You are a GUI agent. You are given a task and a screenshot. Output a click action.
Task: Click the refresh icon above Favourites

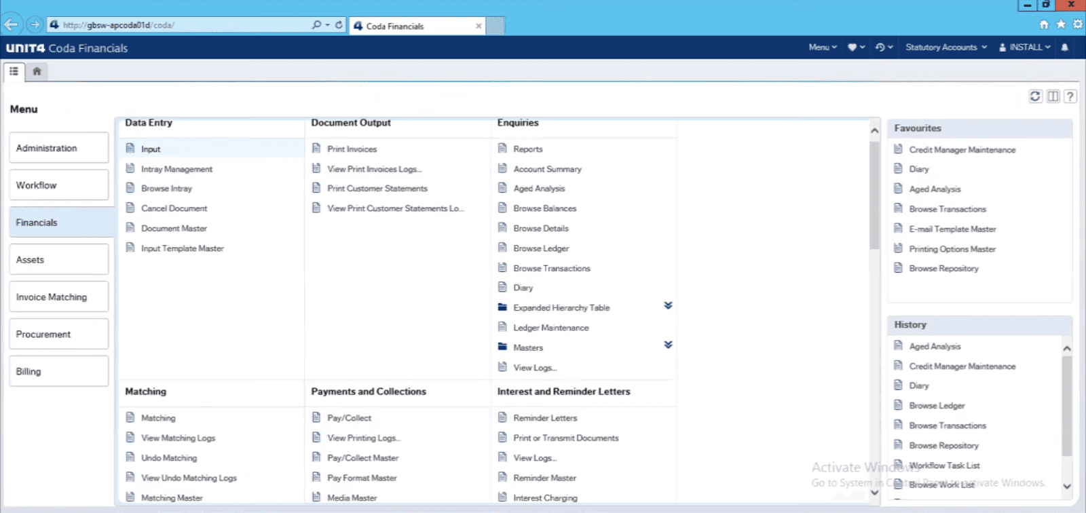1035,96
